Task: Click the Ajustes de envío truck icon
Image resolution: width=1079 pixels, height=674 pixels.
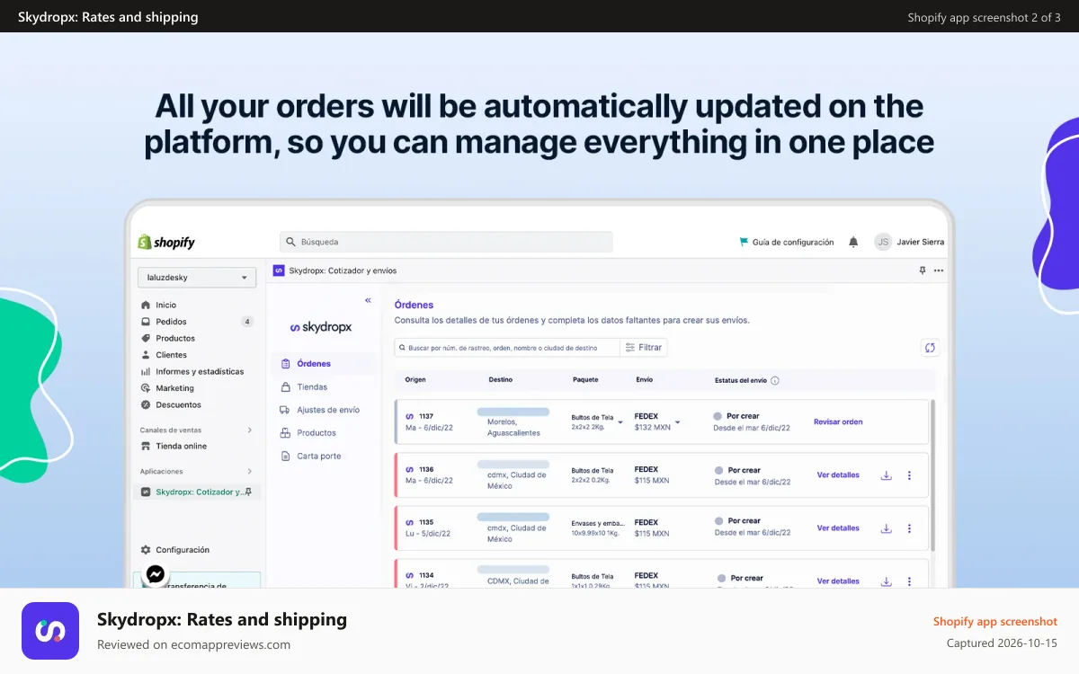Action: [x=285, y=410]
